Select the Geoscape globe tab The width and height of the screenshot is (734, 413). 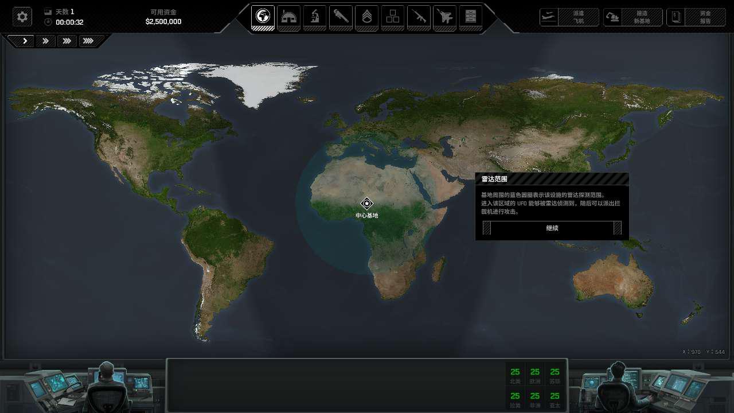[x=263, y=17]
